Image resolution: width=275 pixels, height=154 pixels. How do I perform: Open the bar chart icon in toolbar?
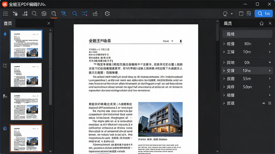(25, 14)
